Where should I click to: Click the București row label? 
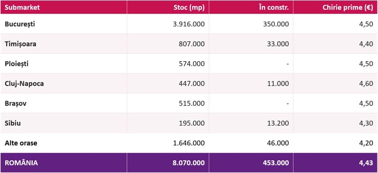click(19, 24)
